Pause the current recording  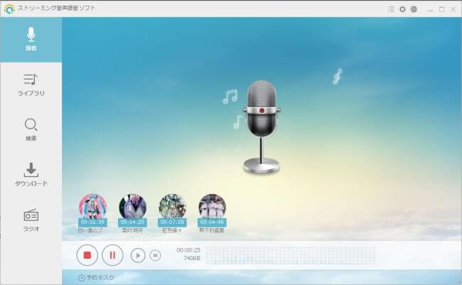[x=112, y=254]
